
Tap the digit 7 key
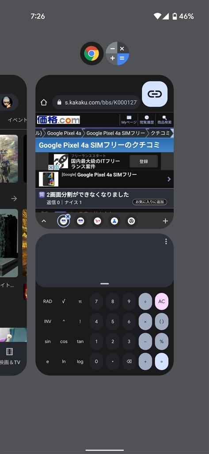96,301
